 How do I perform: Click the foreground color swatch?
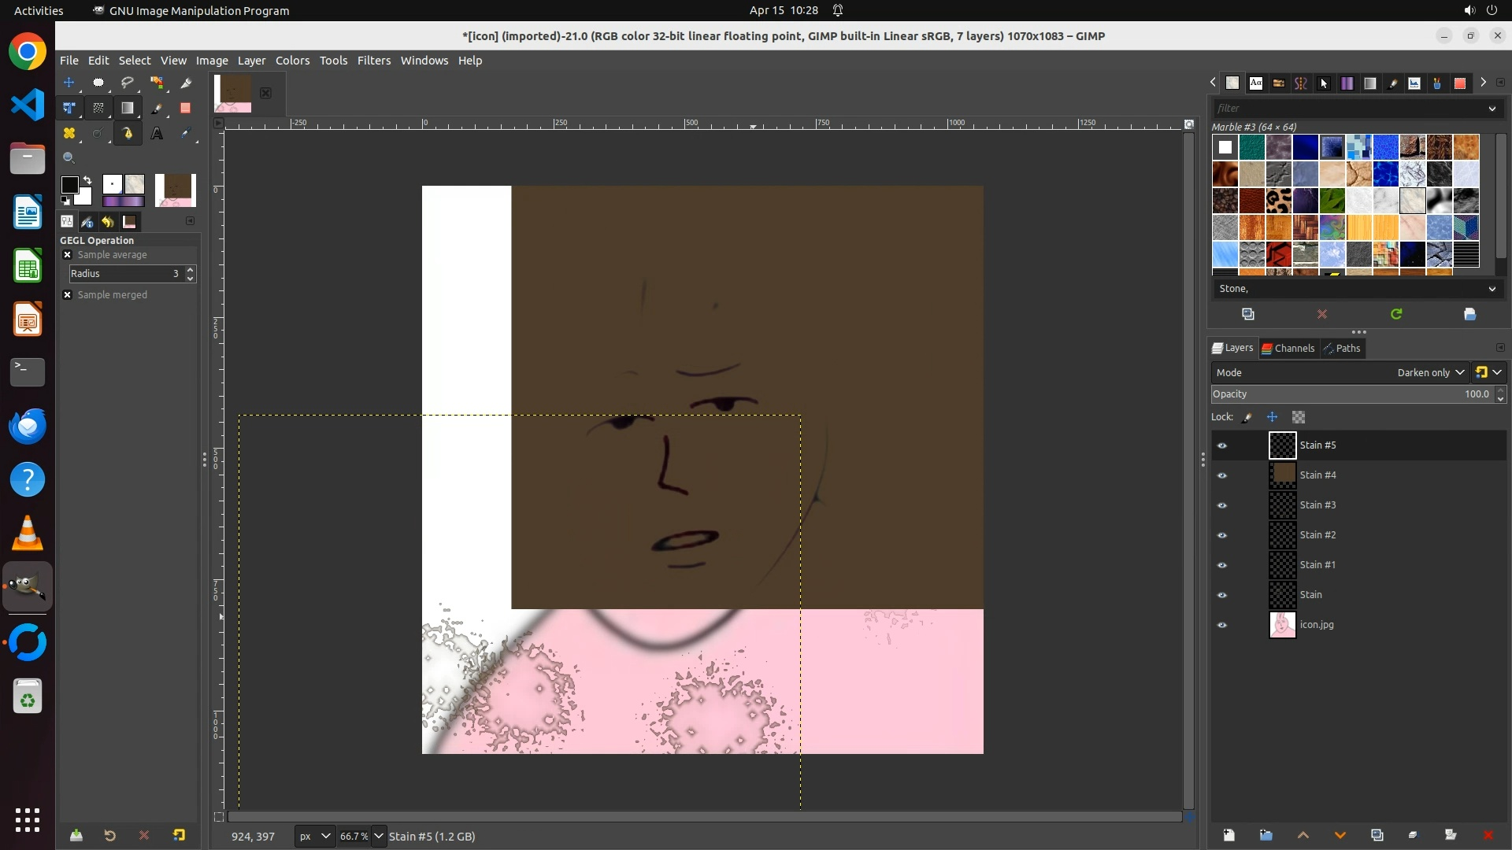(69, 185)
